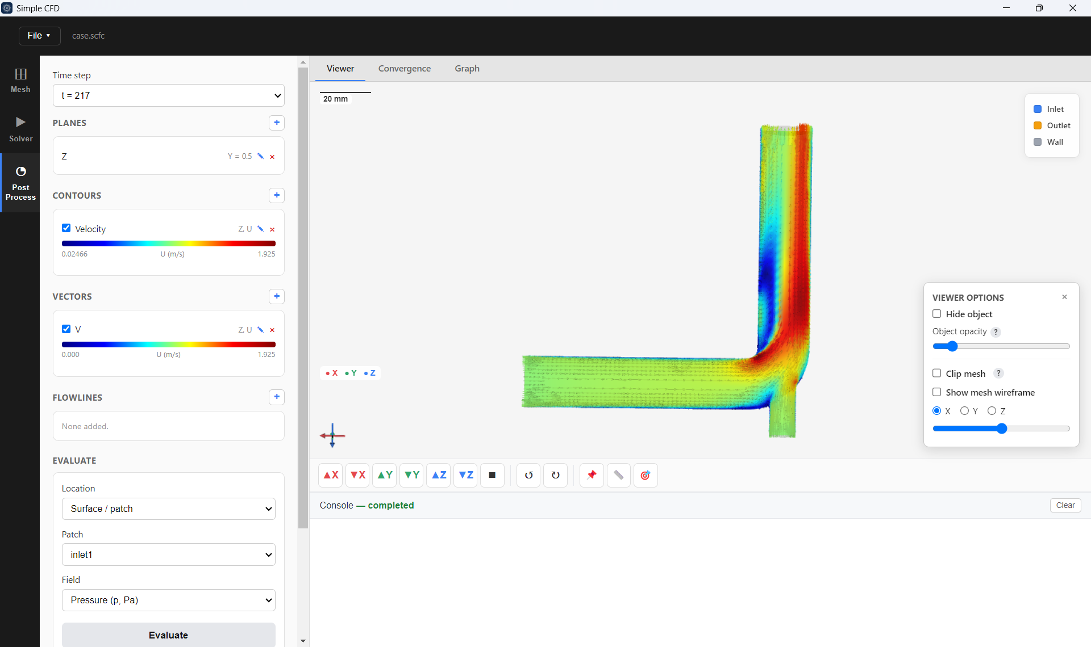
Task: Delete the V vector entry
Action: tap(272, 330)
